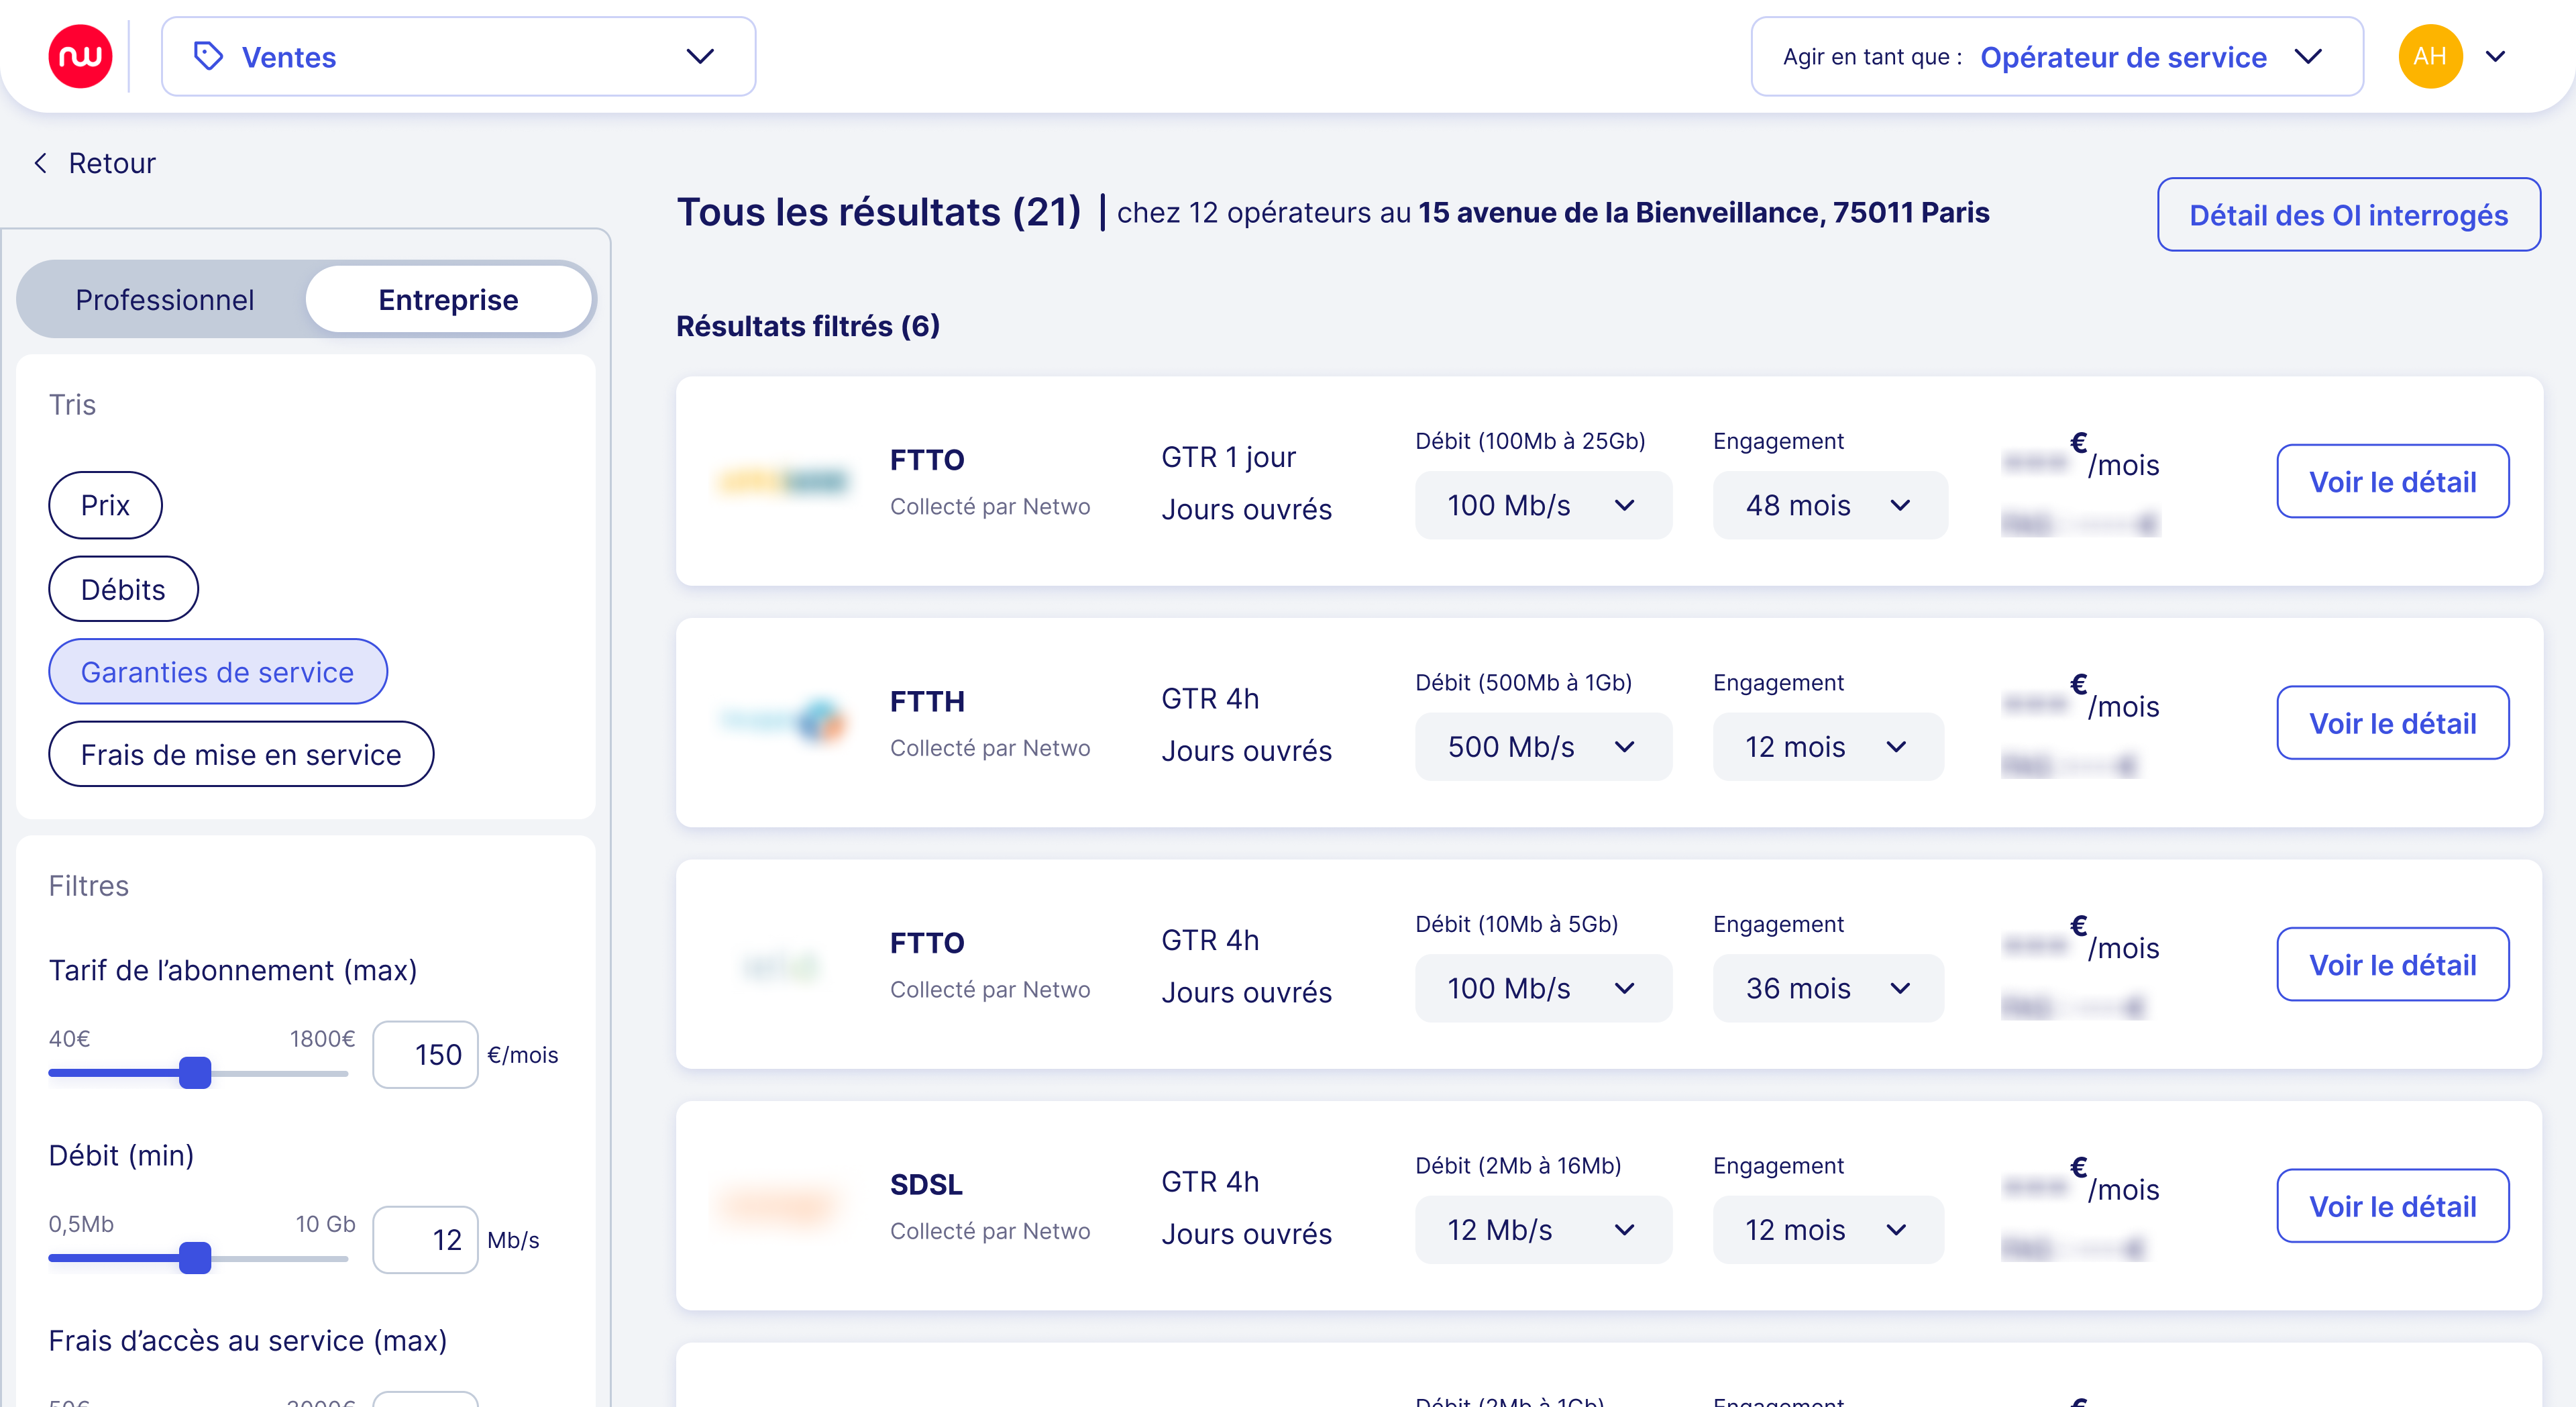Adjust the Tarif de l'abonnement slider handle

point(195,1072)
